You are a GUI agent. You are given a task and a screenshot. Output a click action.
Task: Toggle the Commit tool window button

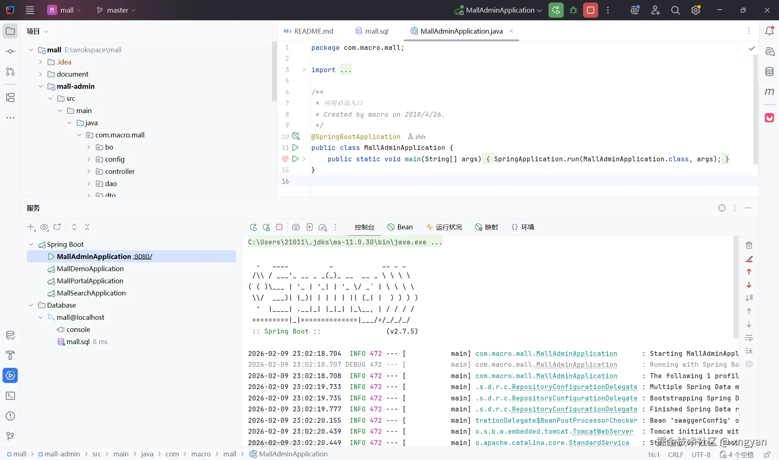pyautogui.click(x=11, y=51)
